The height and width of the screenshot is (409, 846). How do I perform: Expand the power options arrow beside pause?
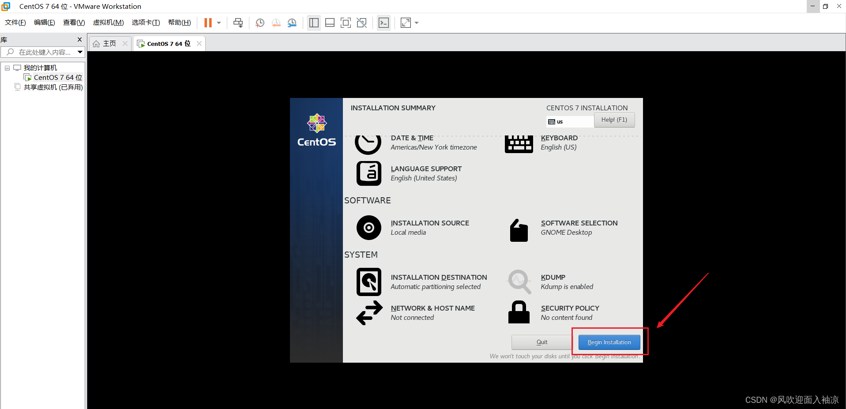coord(219,23)
